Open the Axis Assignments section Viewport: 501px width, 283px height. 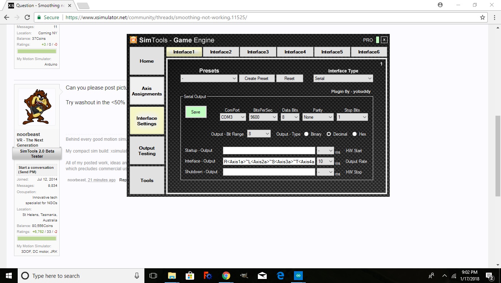click(147, 91)
